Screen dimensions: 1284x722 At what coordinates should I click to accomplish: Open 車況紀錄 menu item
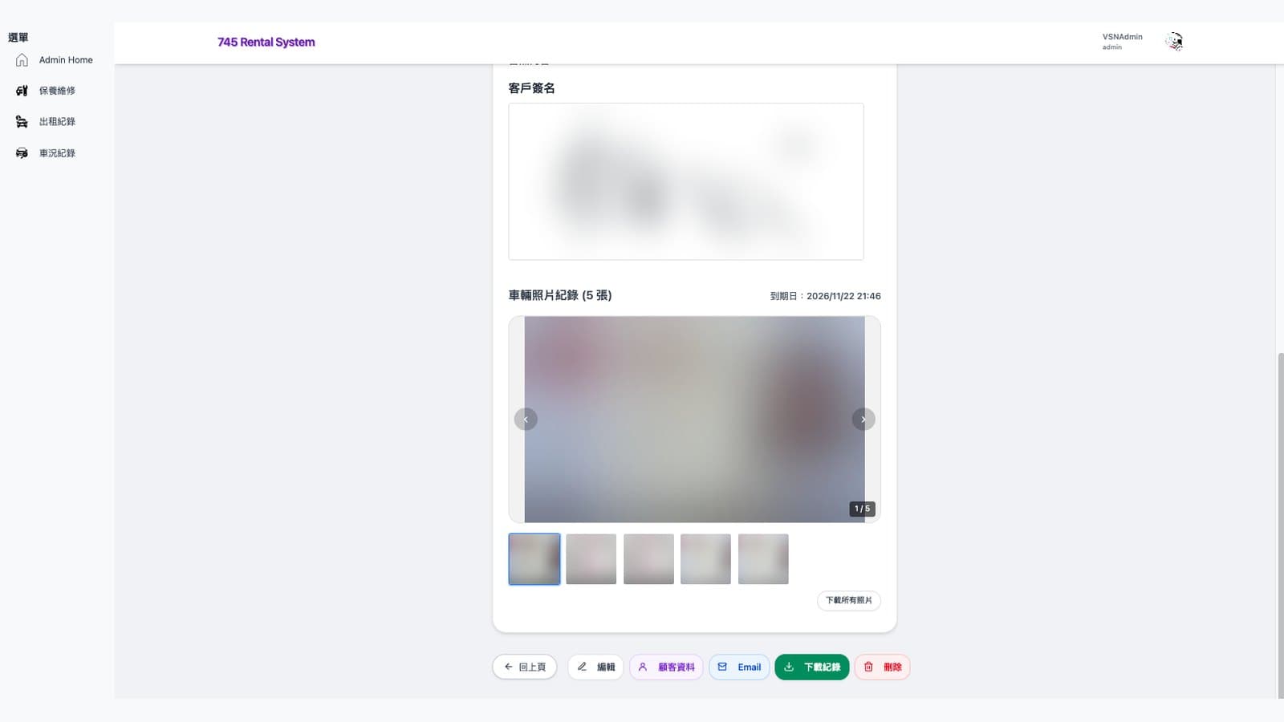(56, 153)
